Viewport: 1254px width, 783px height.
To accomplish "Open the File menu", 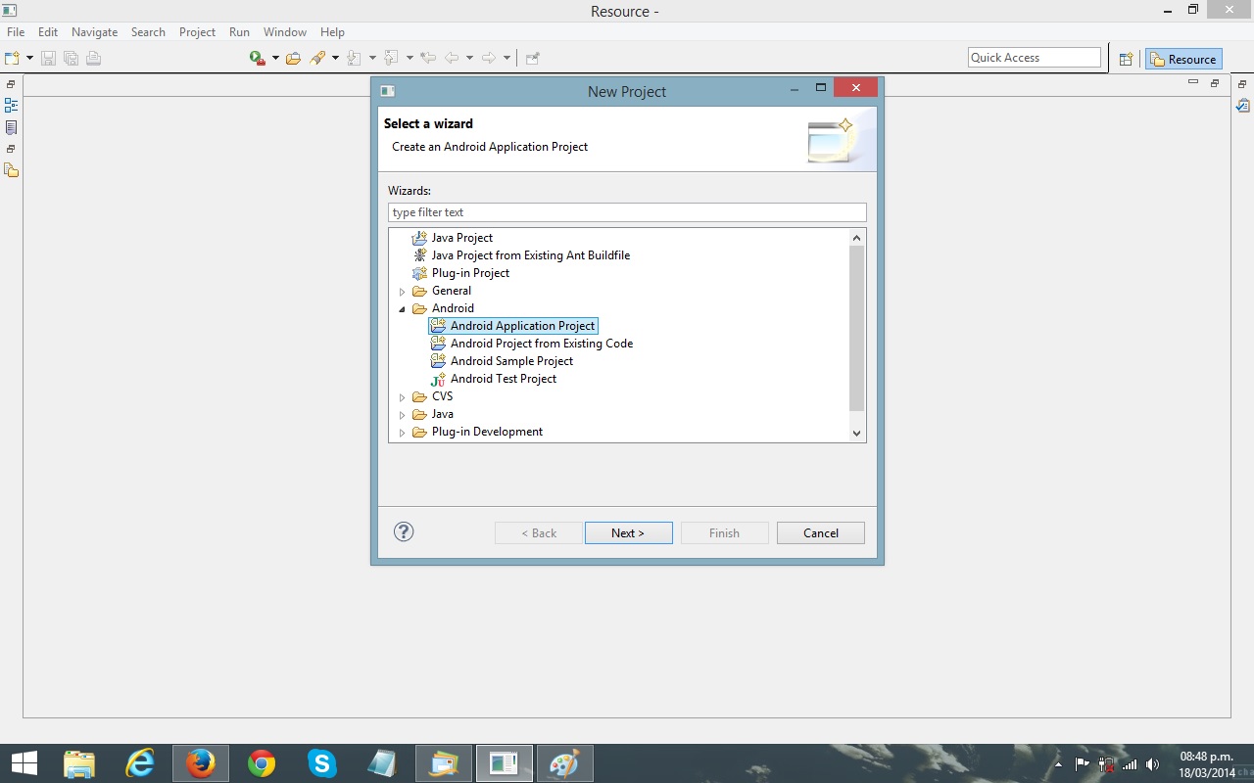I will pos(16,32).
